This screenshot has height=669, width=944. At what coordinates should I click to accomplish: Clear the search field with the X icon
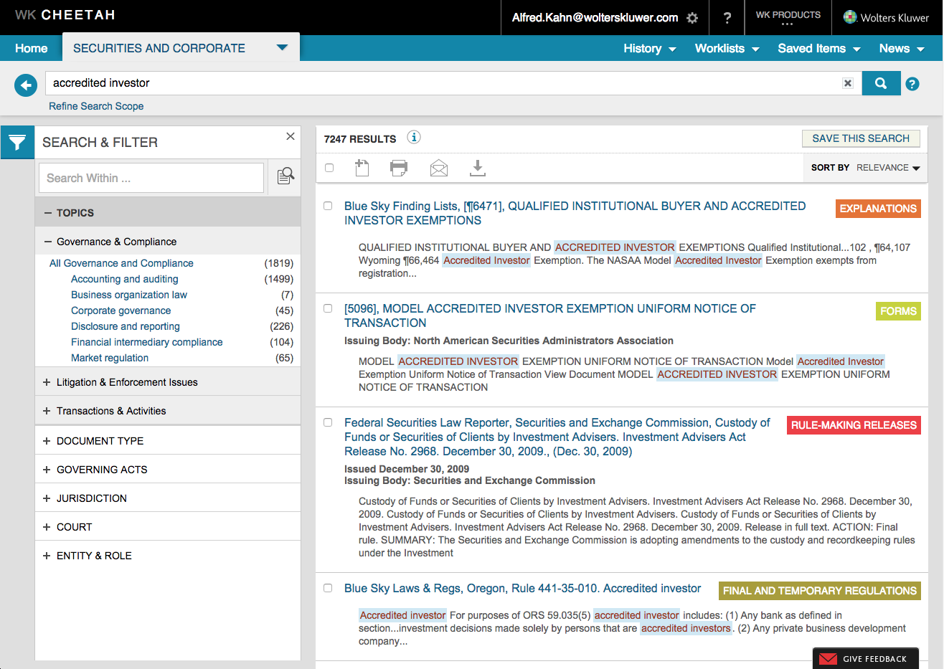coord(847,83)
